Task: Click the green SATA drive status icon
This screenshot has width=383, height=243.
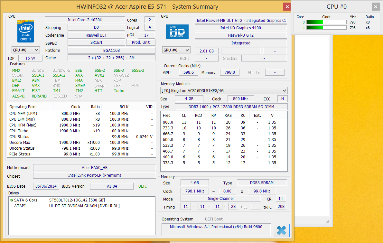Action: click(12, 200)
